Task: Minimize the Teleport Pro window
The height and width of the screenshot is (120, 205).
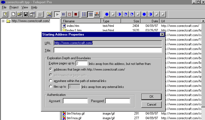Action: click(x=194, y=2)
